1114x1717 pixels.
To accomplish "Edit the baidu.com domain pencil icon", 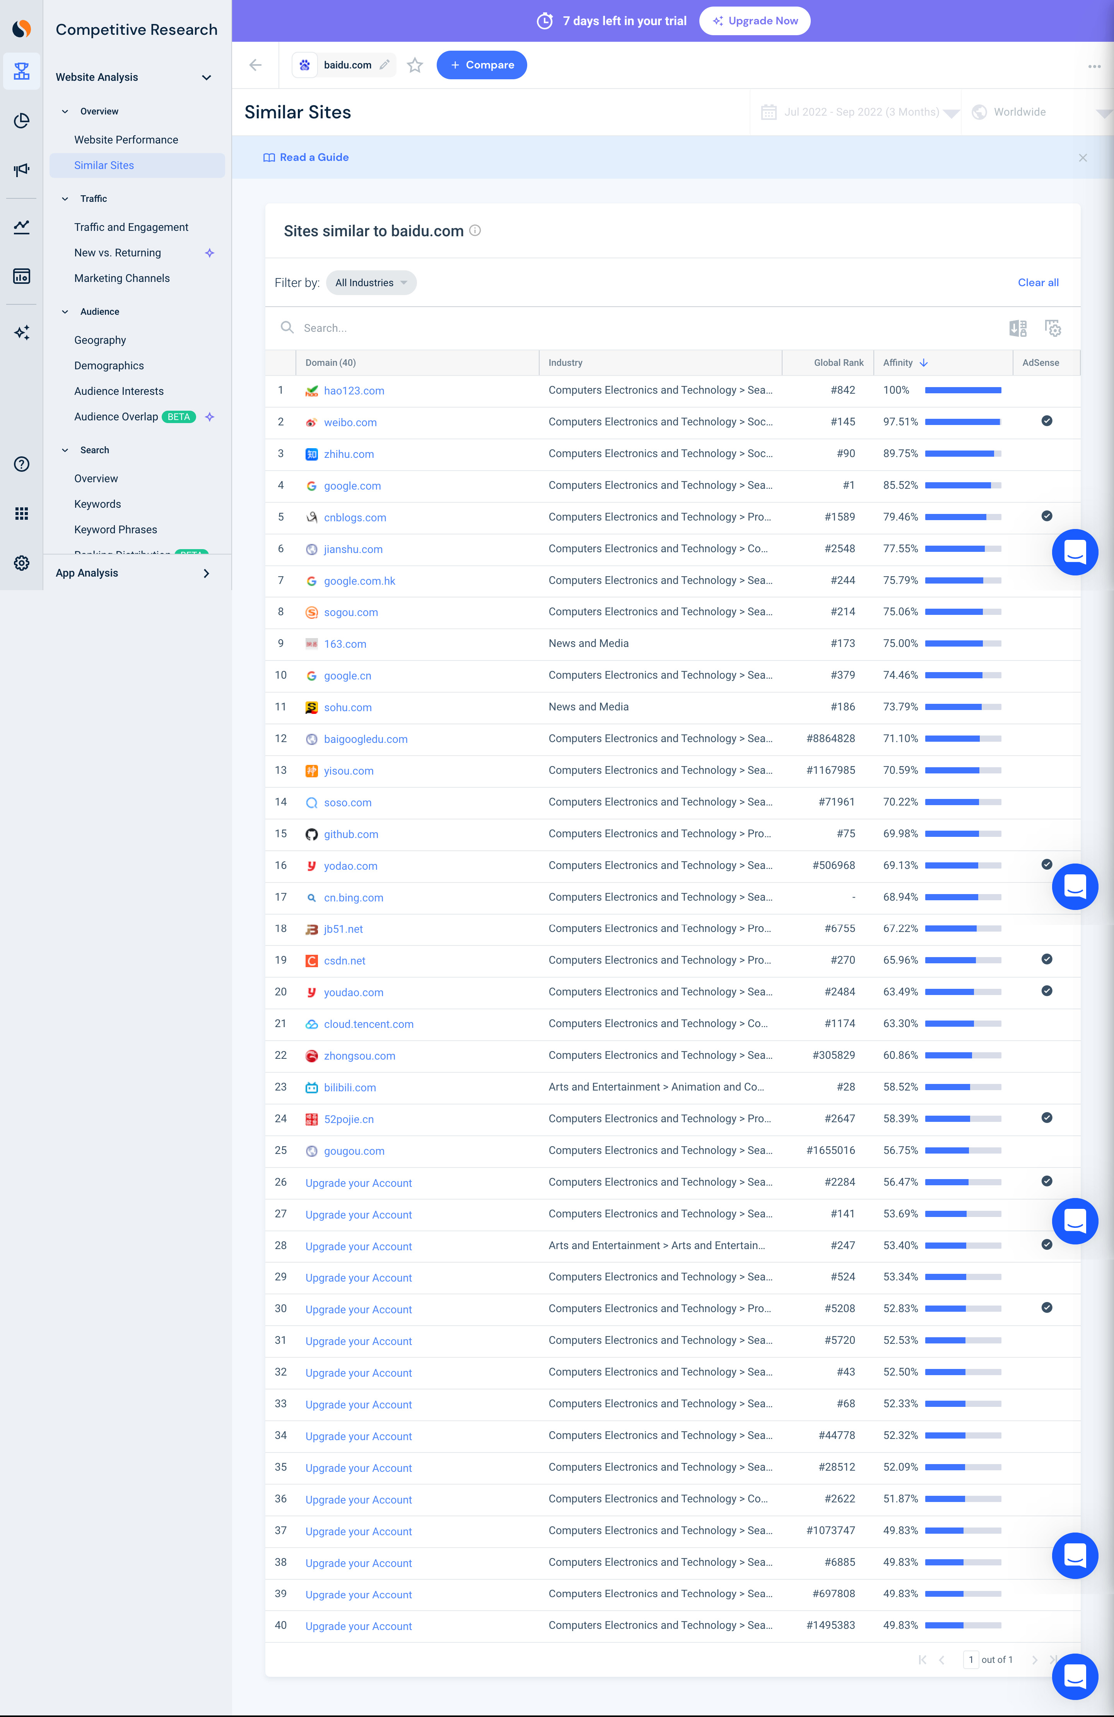I will [384, 65].
